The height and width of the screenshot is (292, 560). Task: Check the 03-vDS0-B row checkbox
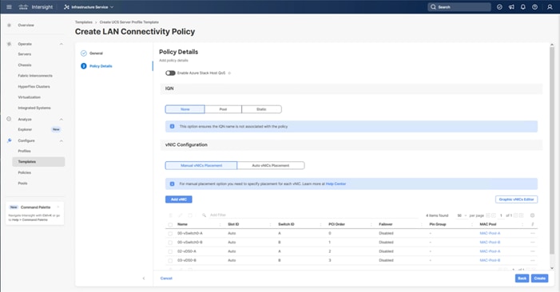(170, 261)
